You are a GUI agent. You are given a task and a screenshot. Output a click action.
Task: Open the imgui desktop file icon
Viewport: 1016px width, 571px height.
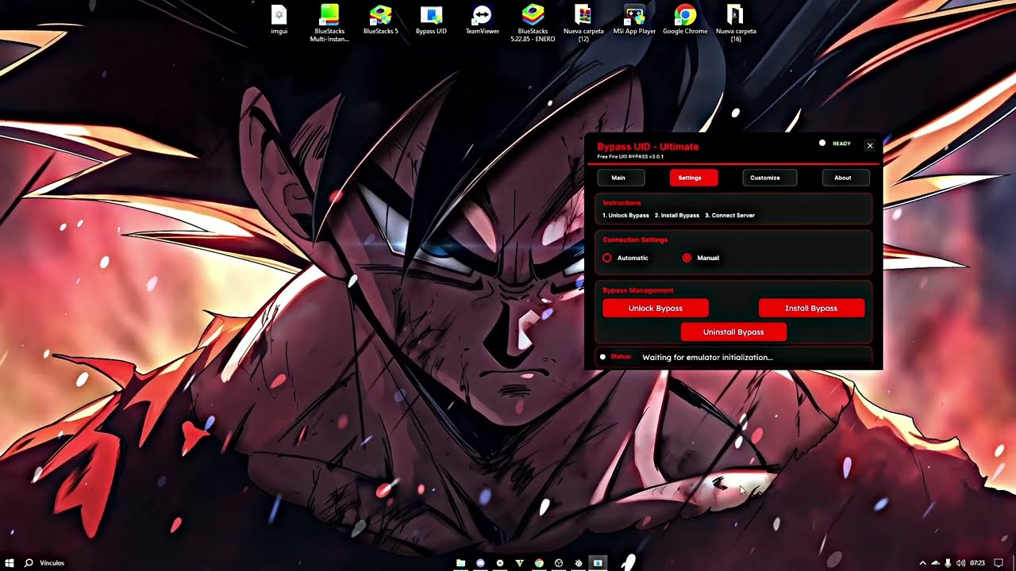click(279, 20)
